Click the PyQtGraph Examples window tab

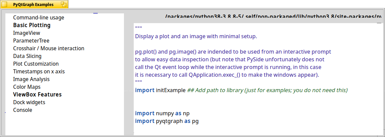coord(34,4)
